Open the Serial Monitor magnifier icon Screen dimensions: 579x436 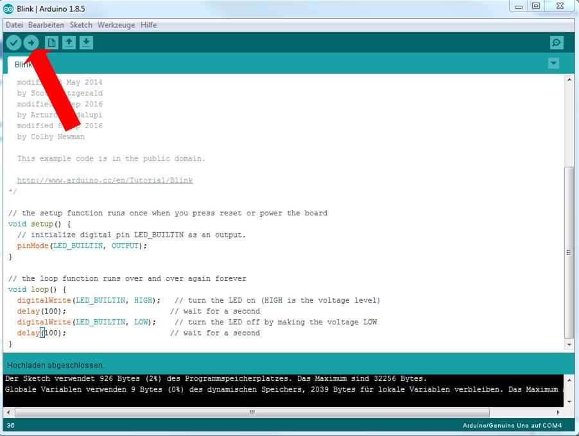(x=557, y=43)
